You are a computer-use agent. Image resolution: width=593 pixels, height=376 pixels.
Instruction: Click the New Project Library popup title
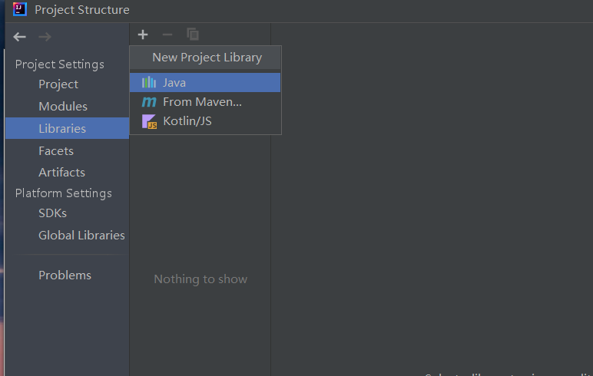coord(207,58)
